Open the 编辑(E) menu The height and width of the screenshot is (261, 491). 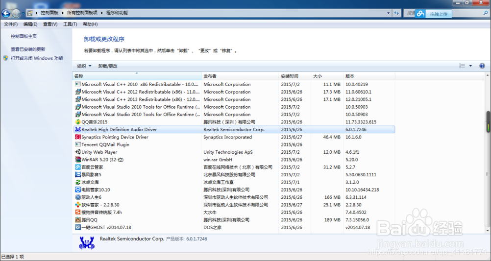30,24
